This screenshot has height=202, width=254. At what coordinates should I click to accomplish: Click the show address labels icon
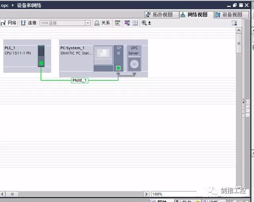pos(118,23)
